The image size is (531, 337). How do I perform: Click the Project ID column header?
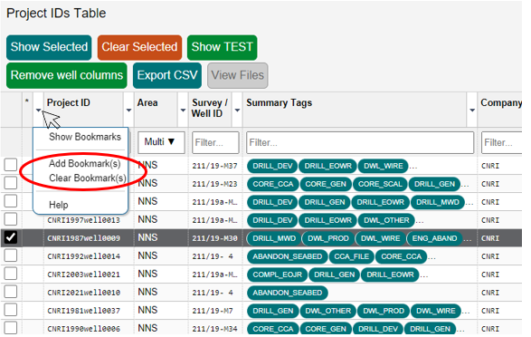[x=69, y=102]
